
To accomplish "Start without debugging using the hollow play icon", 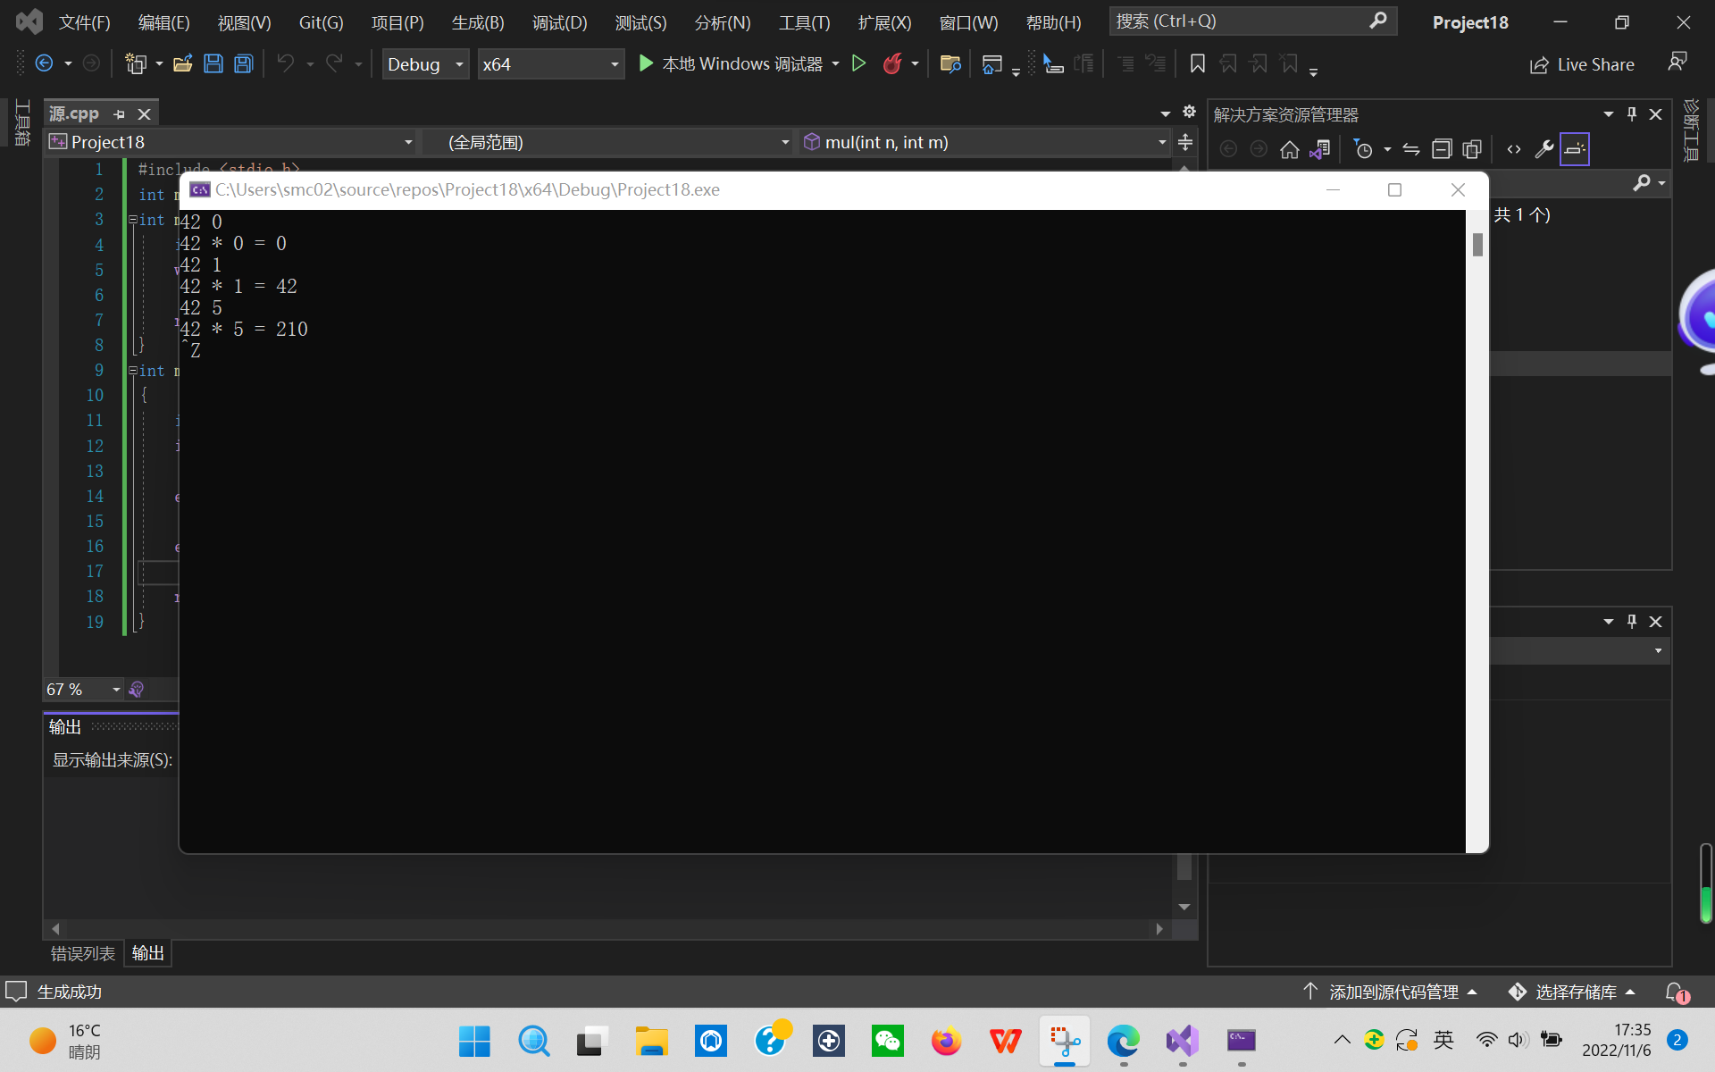I will [858, 63].
